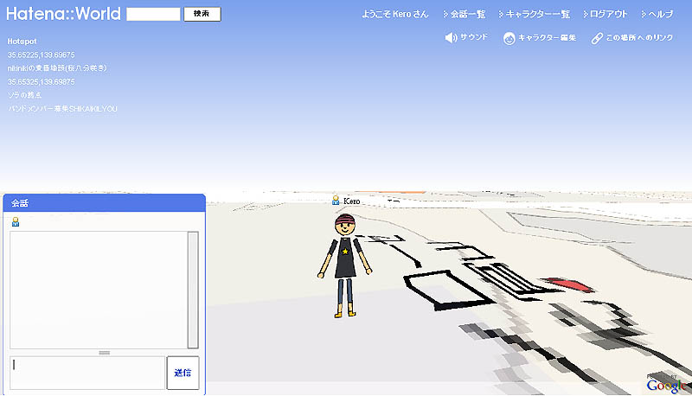
Task: Click the resize grip below the chat log
Action: [x=104, y=353]
